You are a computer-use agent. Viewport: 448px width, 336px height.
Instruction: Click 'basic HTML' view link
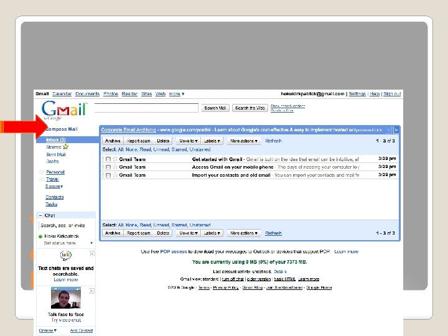(x=284, y=279)
